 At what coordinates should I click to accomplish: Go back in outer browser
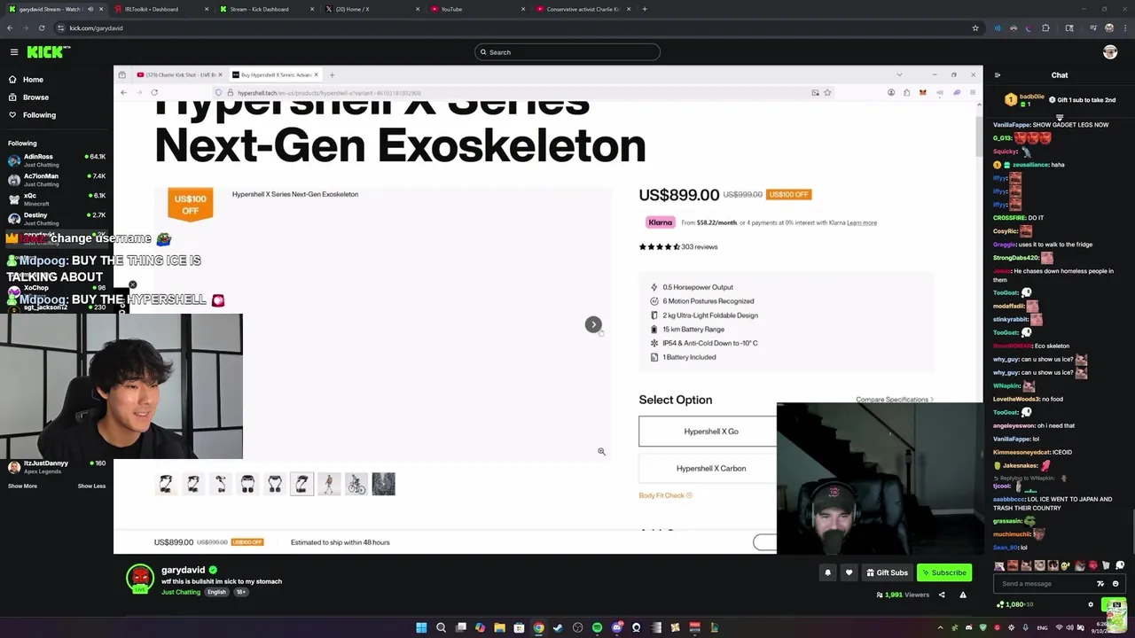click(x=10, y=27)
